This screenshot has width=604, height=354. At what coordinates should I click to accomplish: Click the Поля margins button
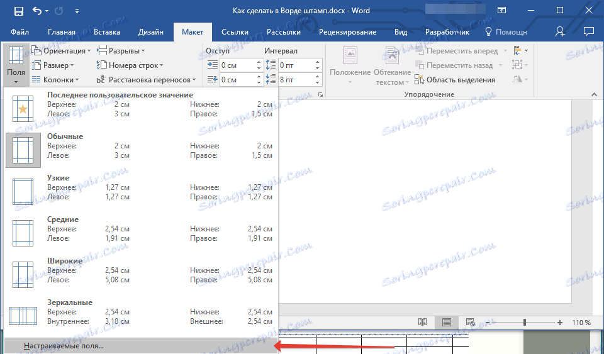tap(16, 65)
